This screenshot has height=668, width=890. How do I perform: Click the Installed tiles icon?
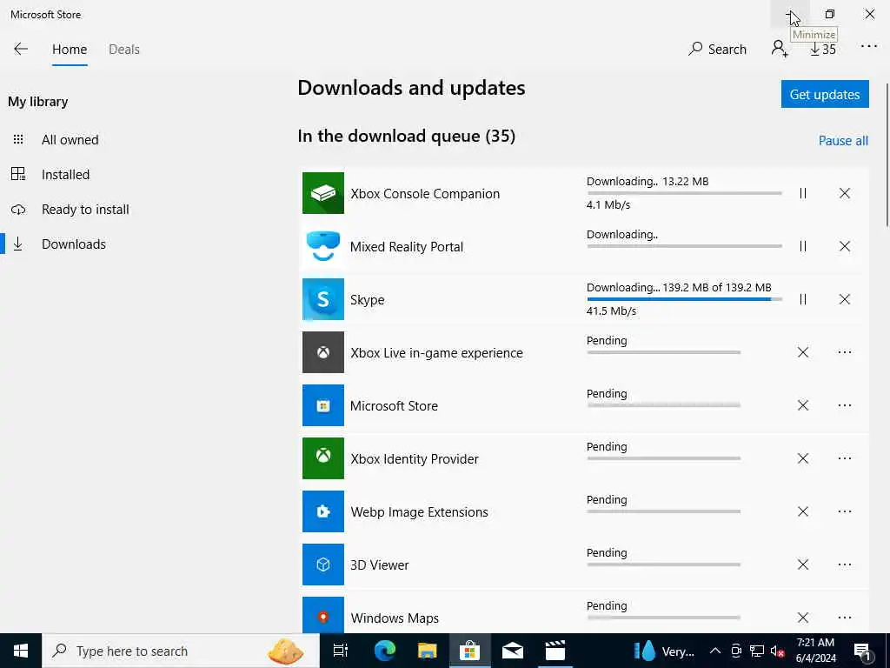18,174
